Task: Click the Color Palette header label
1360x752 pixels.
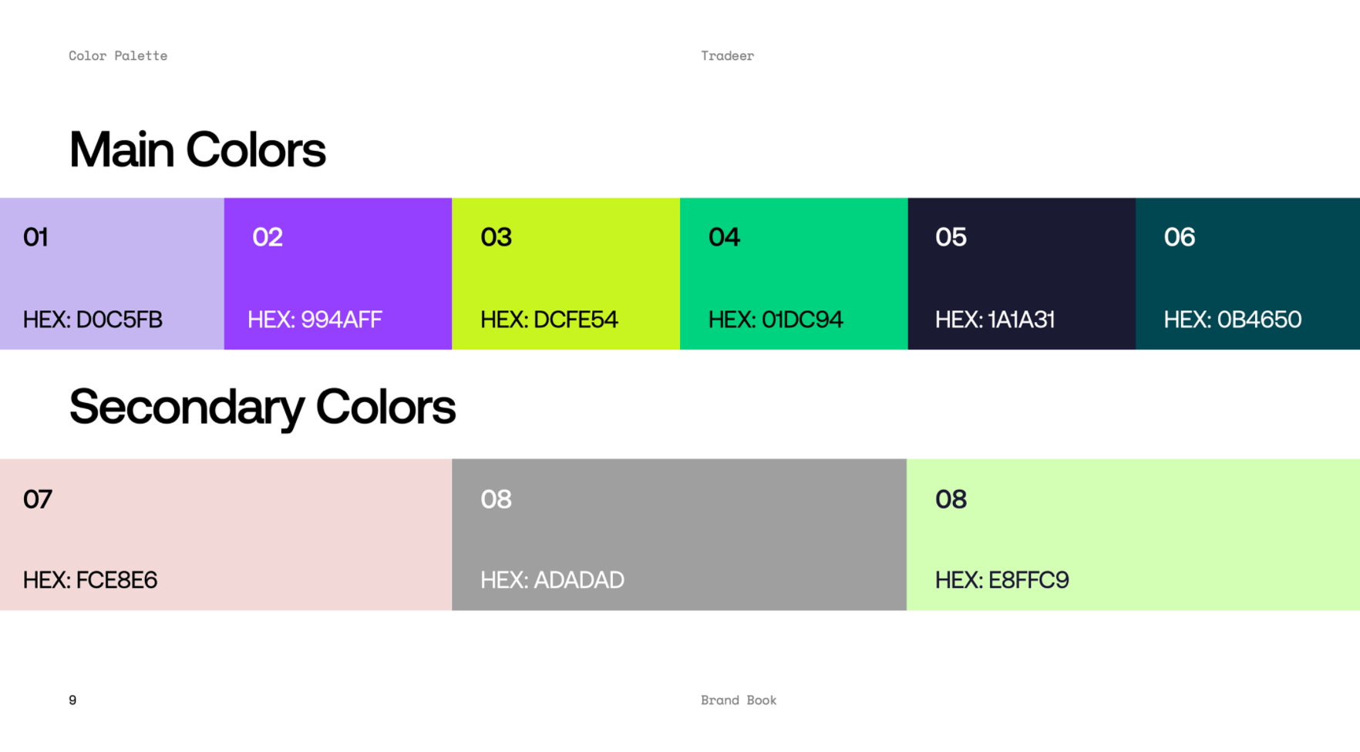Action: (x=118, y=55)
